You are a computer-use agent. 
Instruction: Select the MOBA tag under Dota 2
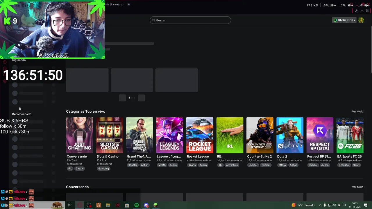click(282, 165)
